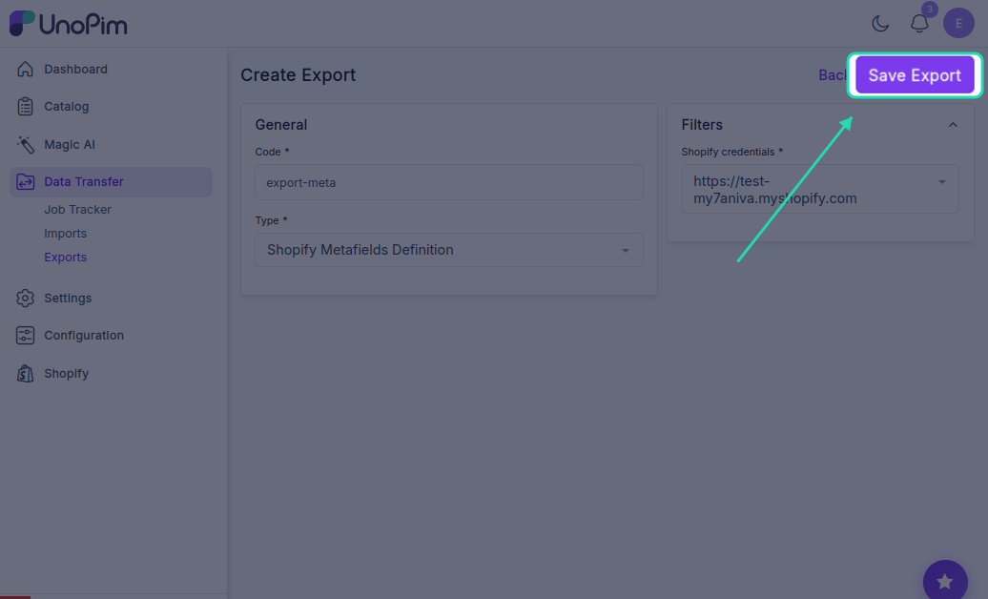988x599 pixels.
Task: Open notifications bell icon
Action: click(919, 24)
